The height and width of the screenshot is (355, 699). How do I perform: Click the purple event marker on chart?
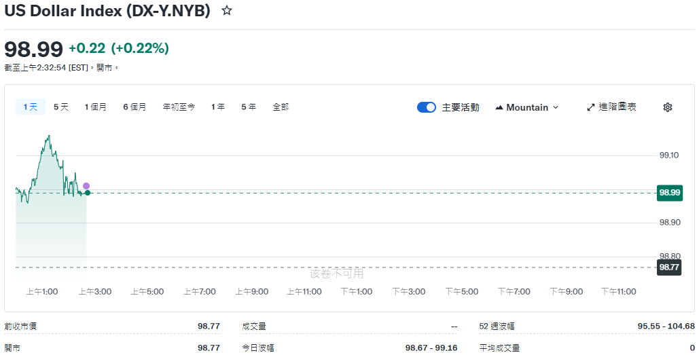tap(86, 186)
